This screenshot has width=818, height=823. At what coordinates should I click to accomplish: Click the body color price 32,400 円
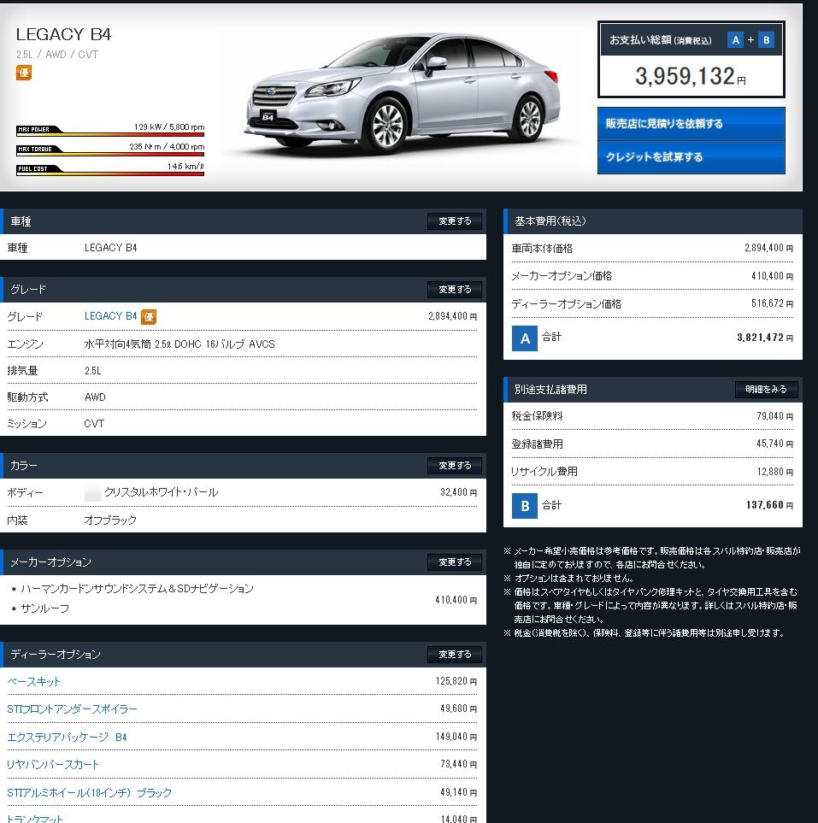[458, 492]
